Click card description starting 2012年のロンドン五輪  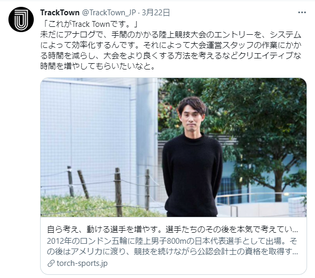[172, 241]
